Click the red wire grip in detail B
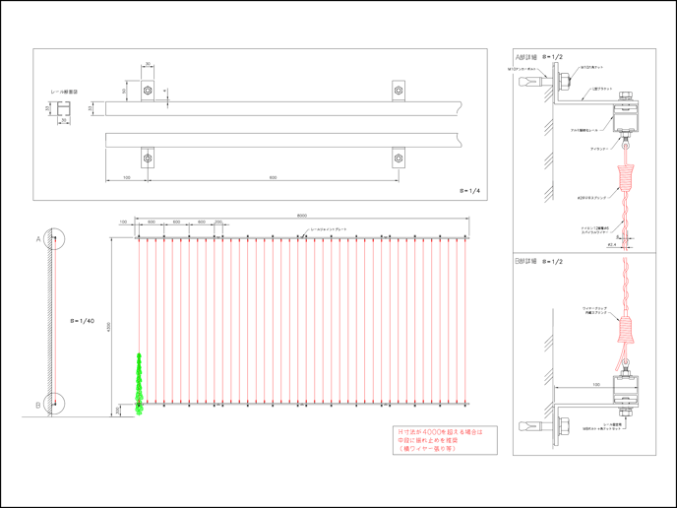 click(627, 330)
